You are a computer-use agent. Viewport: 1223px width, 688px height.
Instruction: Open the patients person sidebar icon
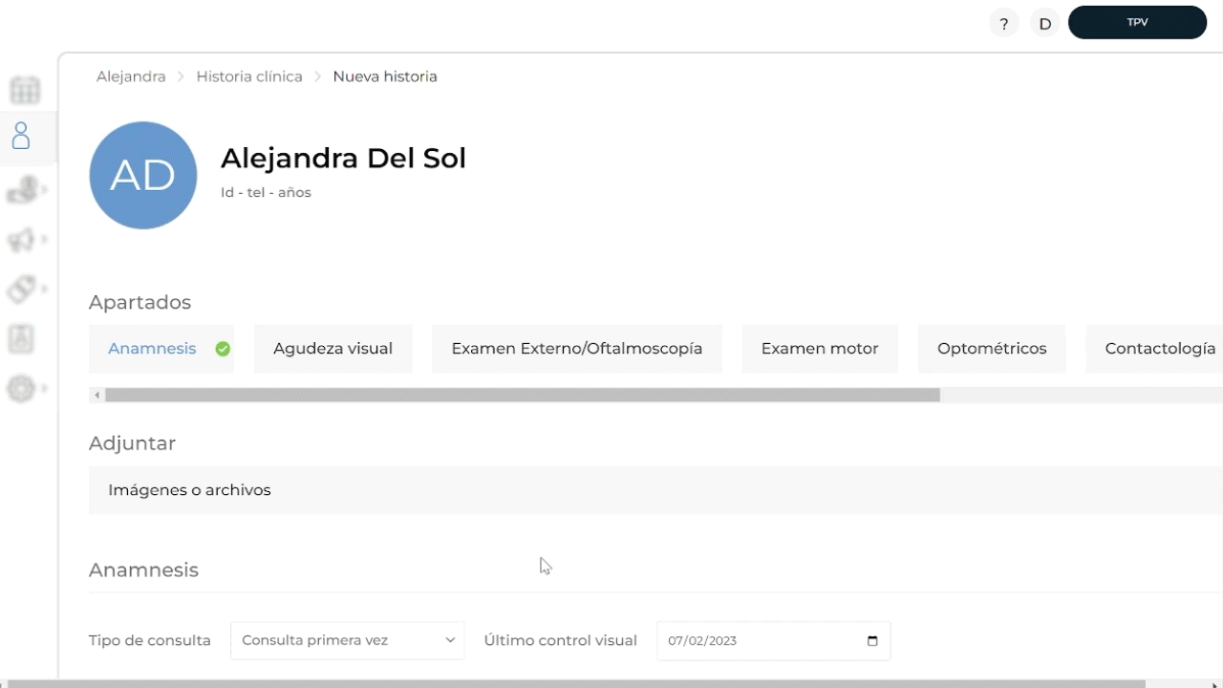(21, 136)
